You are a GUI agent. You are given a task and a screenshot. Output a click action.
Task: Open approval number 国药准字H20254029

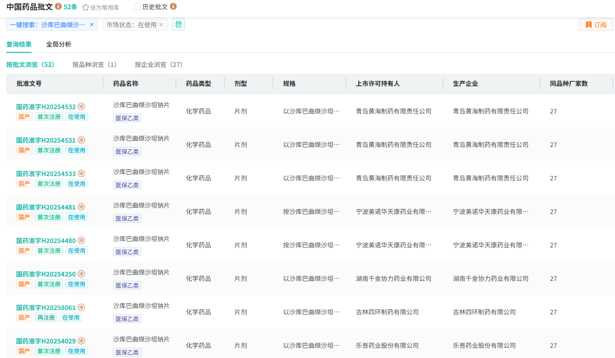pos(46,341)
